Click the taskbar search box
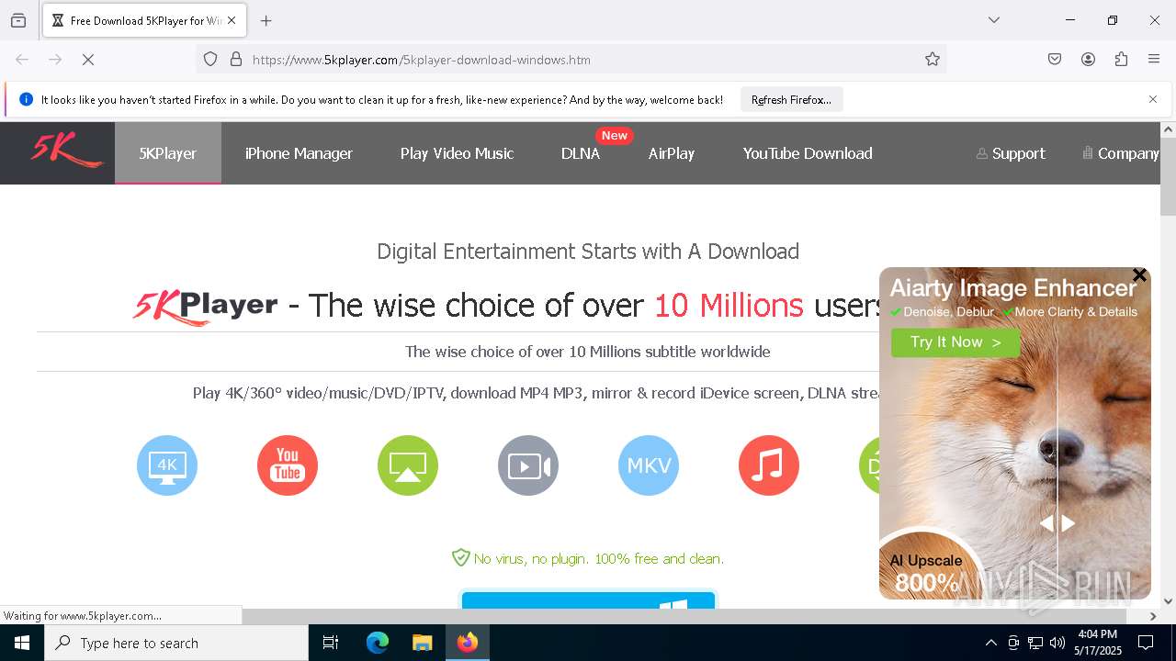 [176, 643]
